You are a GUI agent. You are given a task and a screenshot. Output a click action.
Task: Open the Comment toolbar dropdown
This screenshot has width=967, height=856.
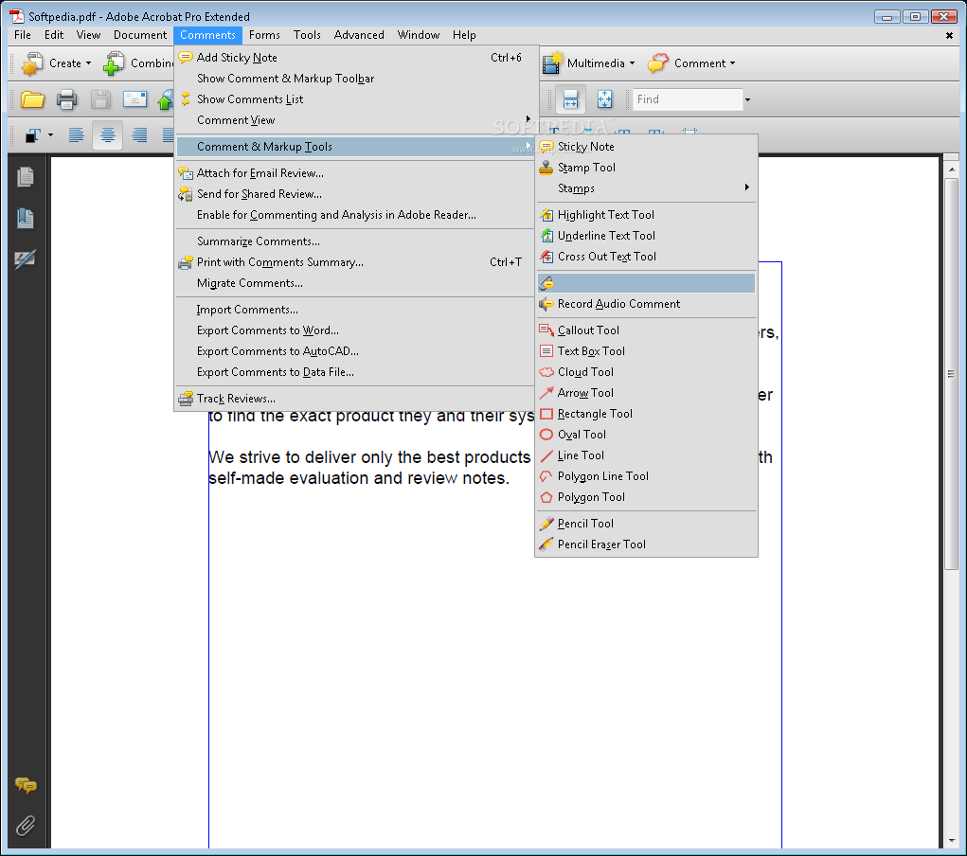click(x=691, y=63)
